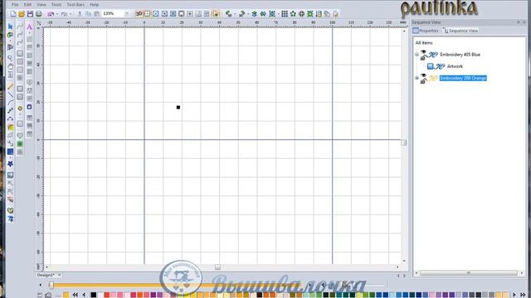Click the green snowflake icon in toolbar
This screenshot has height=298, width=531.
pyautogui.click(x=310, y=14)
